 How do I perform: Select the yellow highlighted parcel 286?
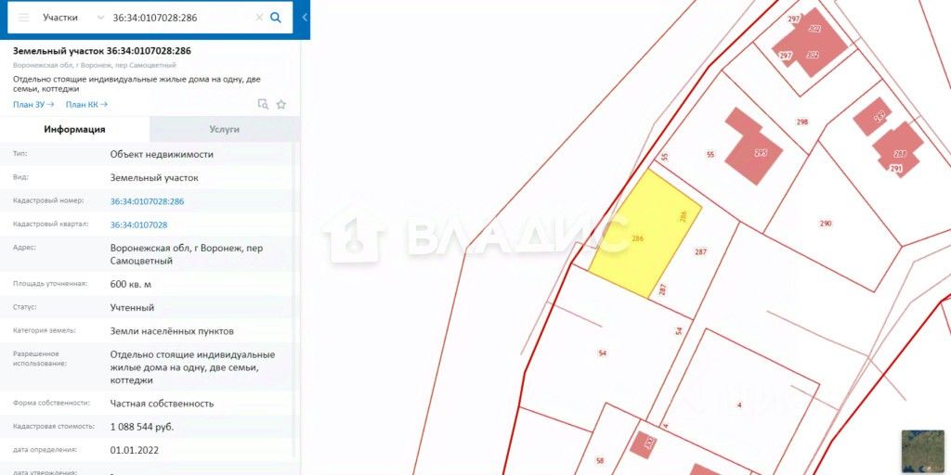(645, 233)
